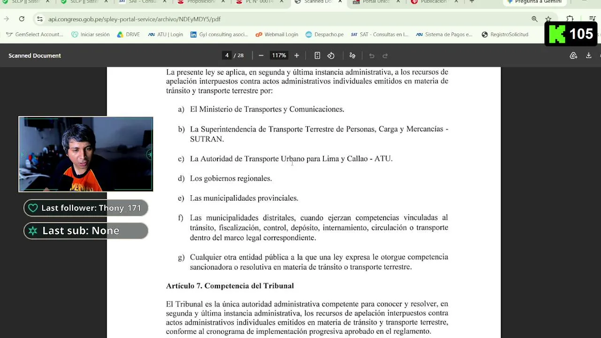
Task: Click the PDF undo arrow
Action: [x=371, y=55]
